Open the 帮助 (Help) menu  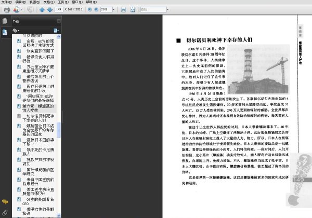[x=92, y=2]
